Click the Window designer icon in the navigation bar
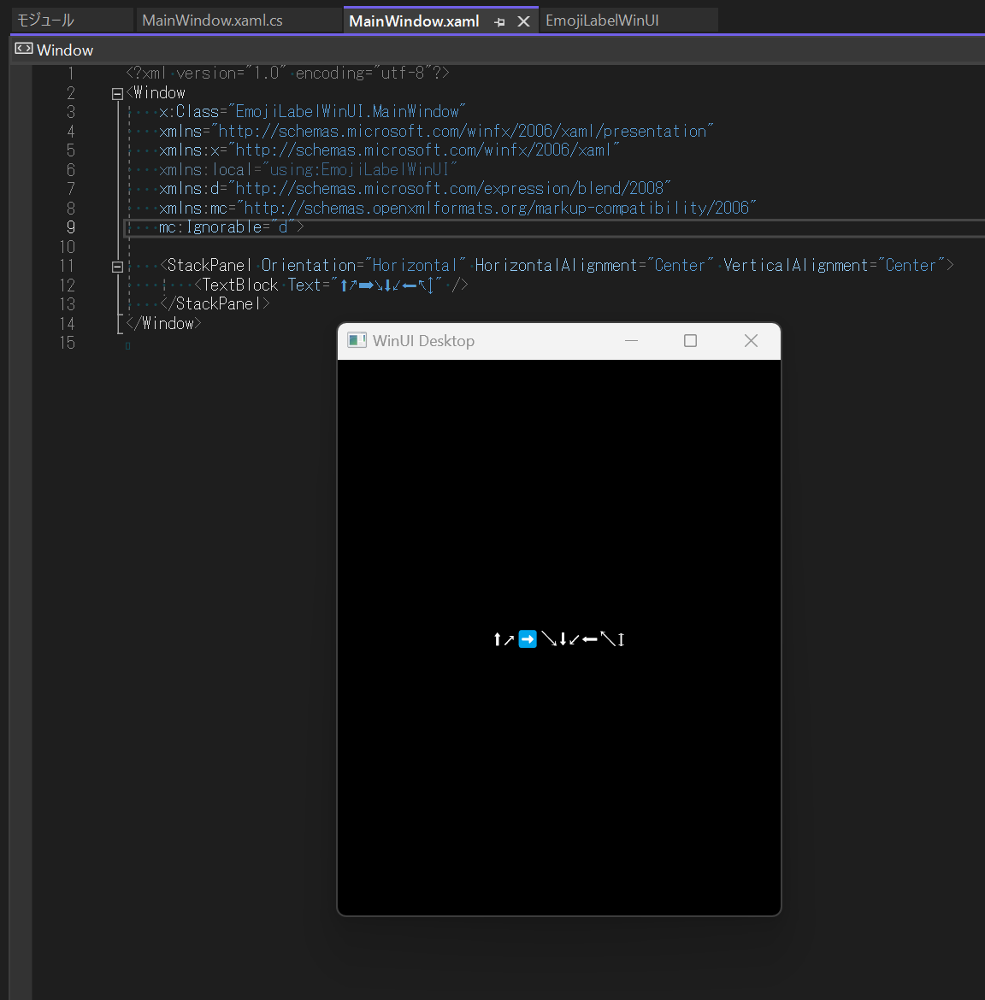The height and width of the screenshot is (1000, 985). coord(24,50)
